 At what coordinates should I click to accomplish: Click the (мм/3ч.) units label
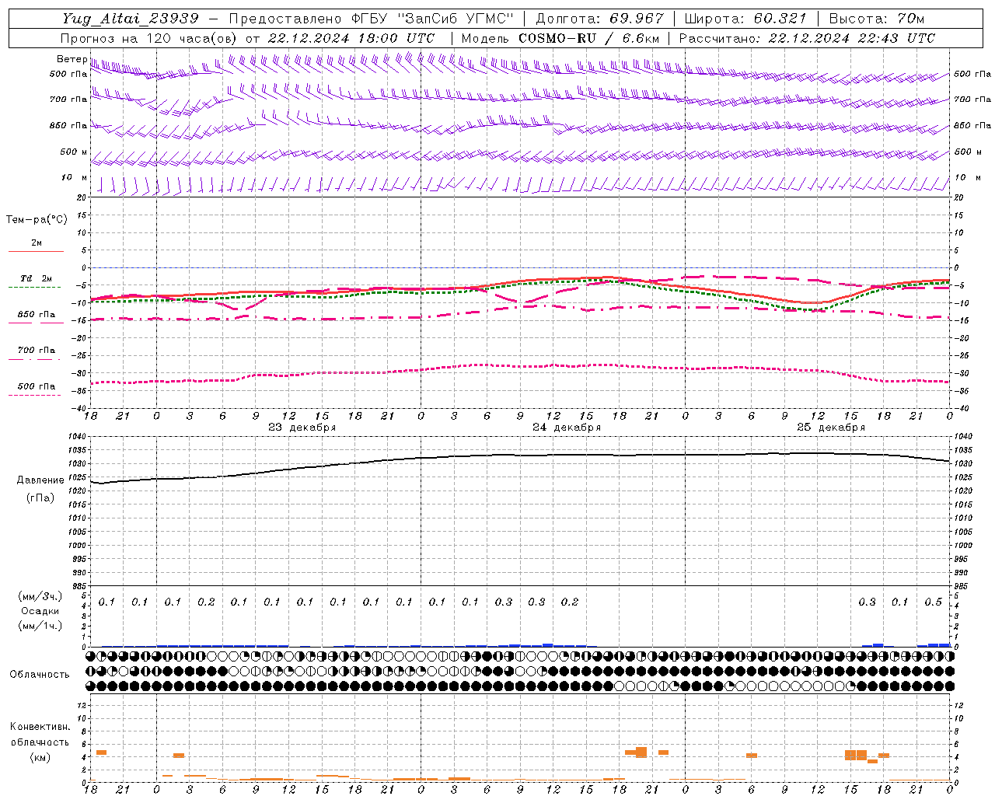40,596
